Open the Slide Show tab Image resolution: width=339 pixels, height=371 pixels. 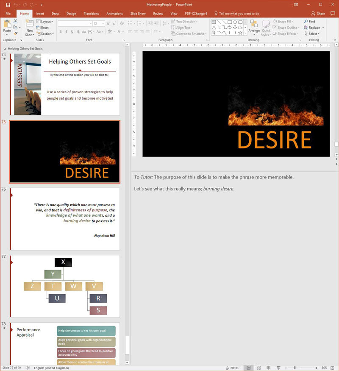point(138,14)
